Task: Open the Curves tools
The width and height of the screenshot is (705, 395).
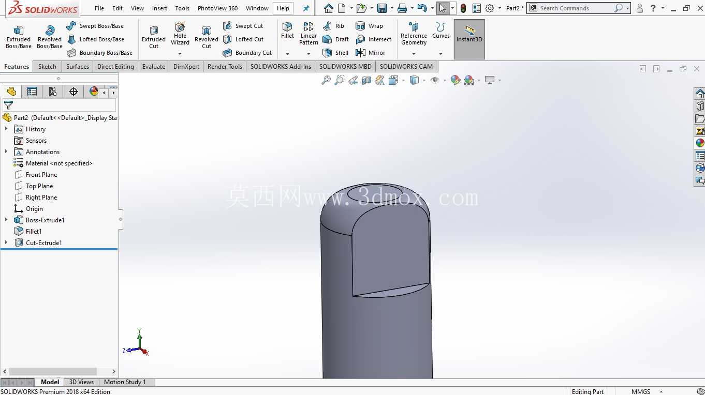Action: point(440,31)
